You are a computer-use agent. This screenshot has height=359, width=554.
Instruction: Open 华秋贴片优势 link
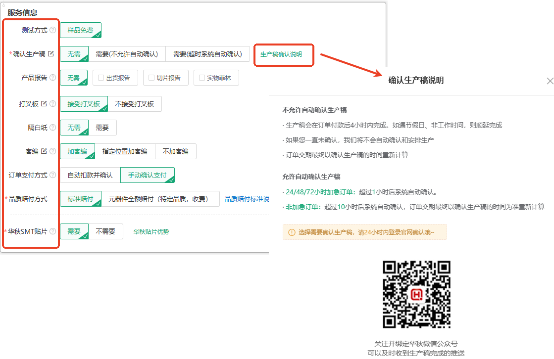pos(151,231)
